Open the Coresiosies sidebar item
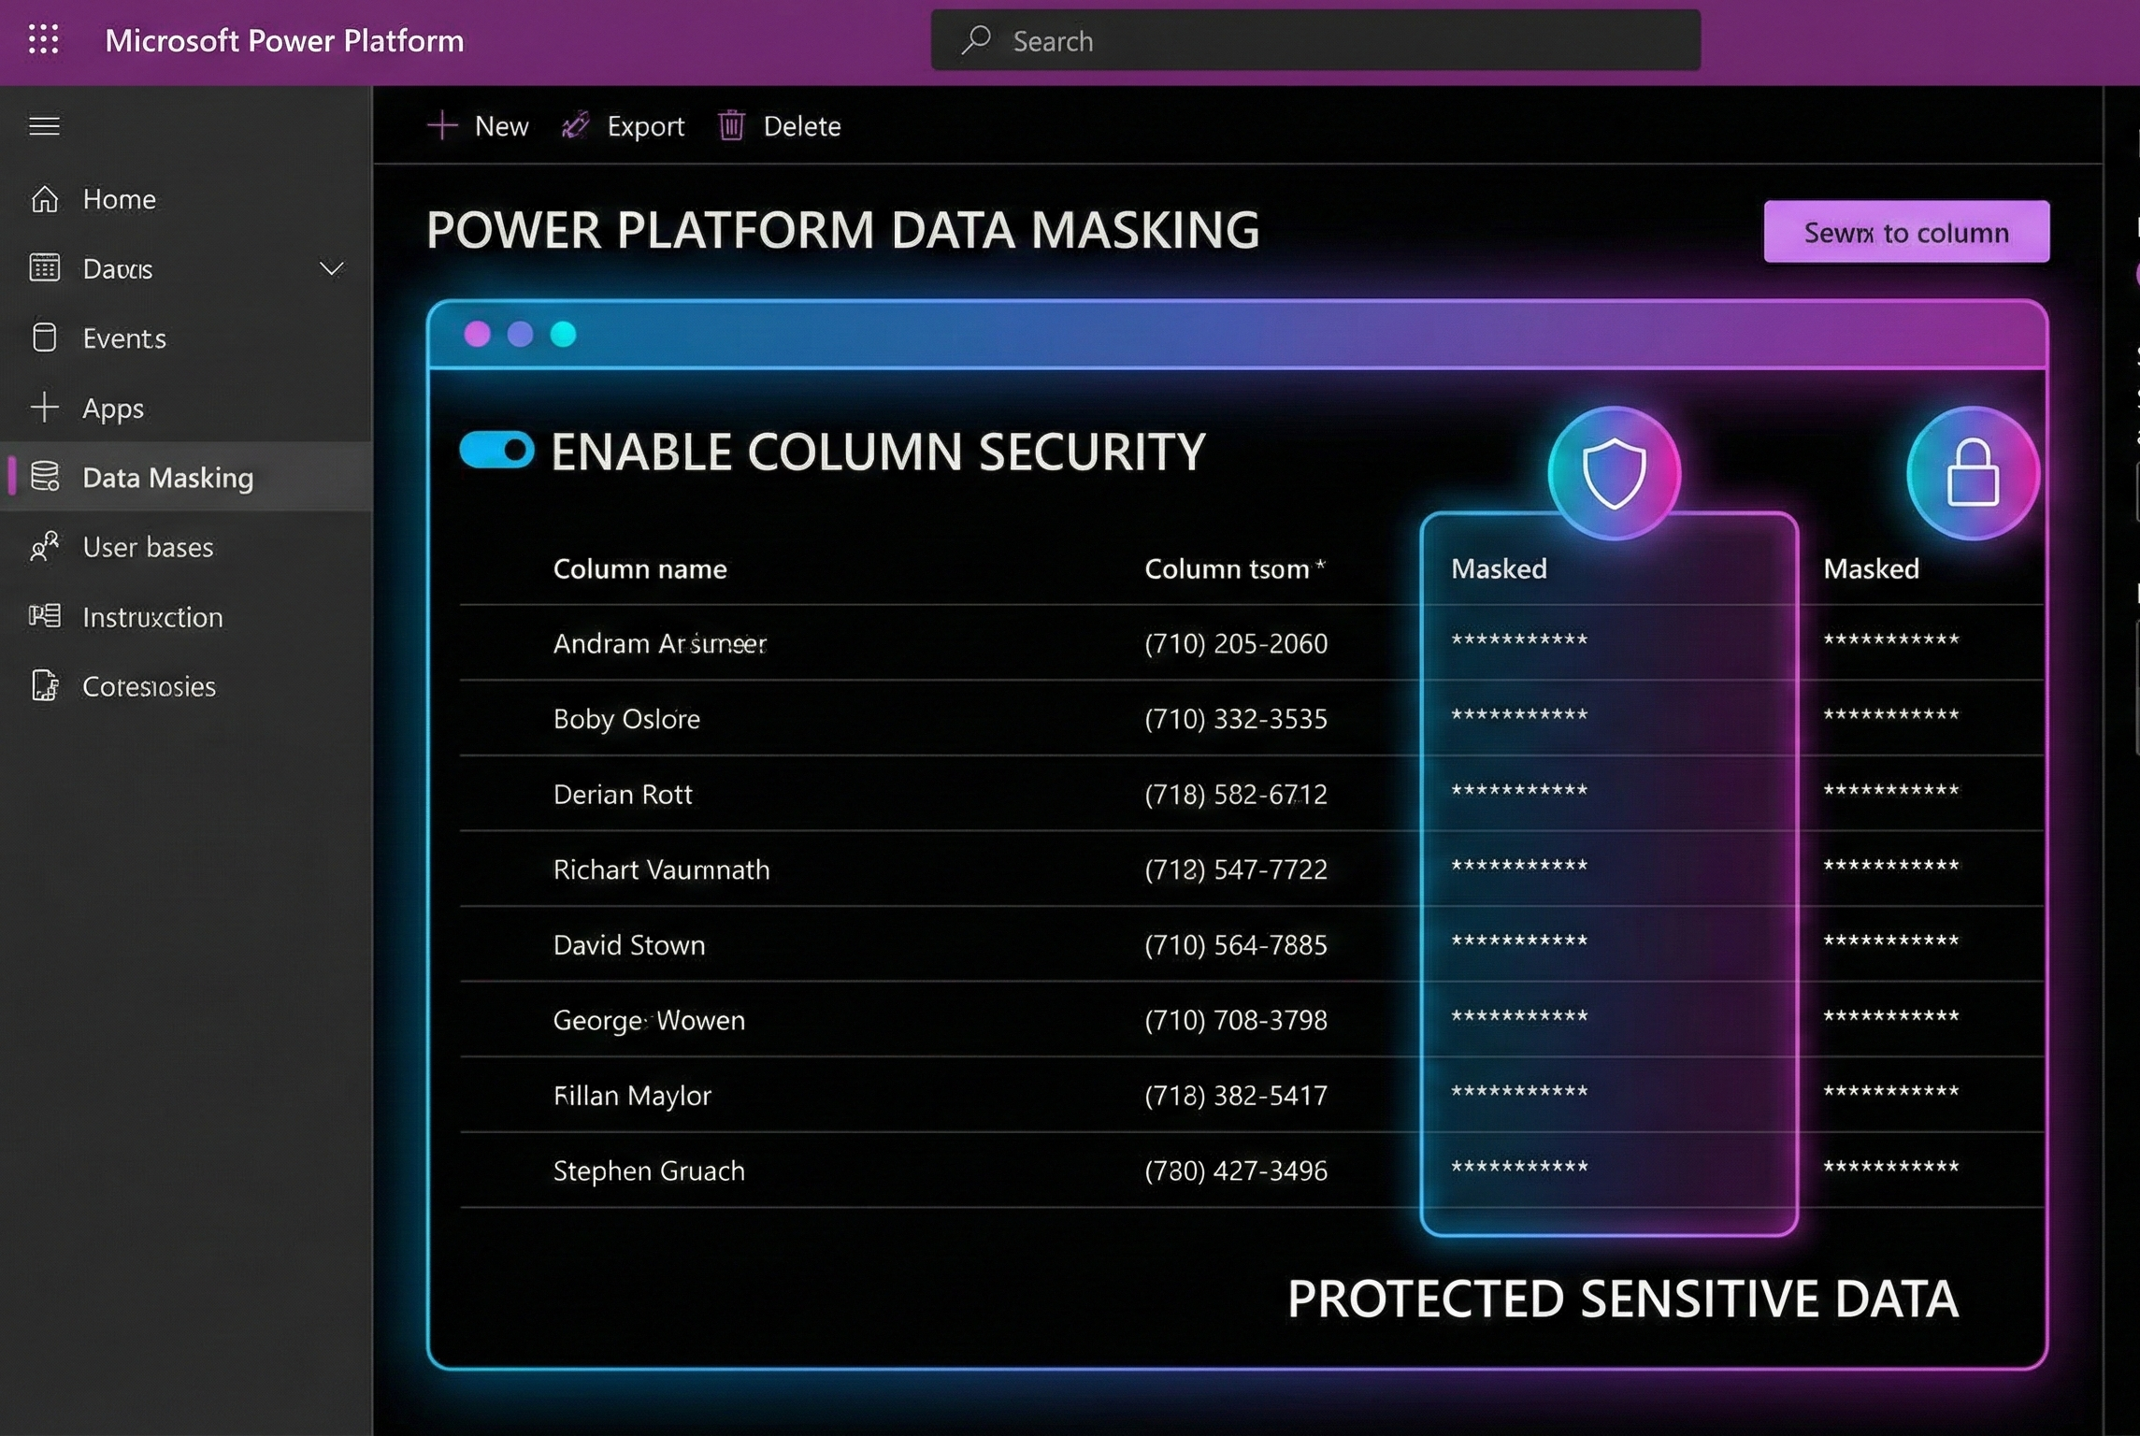The width and height of the screenshot is (2140, 1436). [149, 687]
